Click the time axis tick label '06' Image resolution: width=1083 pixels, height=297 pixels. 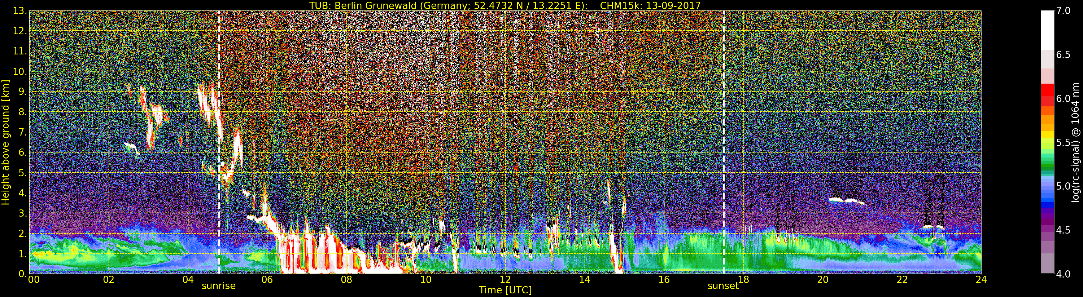click(267, 279)
